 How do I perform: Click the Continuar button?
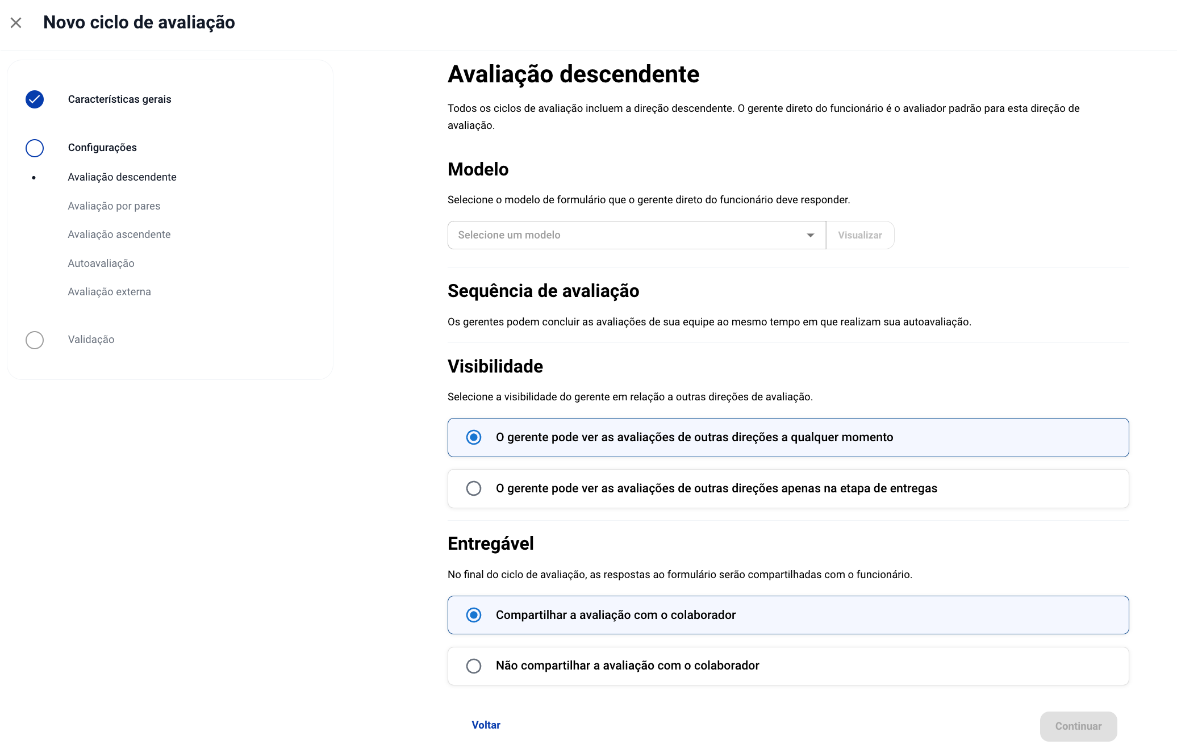1078,726
